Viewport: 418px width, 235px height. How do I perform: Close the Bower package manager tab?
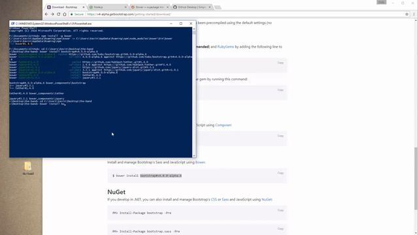(x=168, y=7)
